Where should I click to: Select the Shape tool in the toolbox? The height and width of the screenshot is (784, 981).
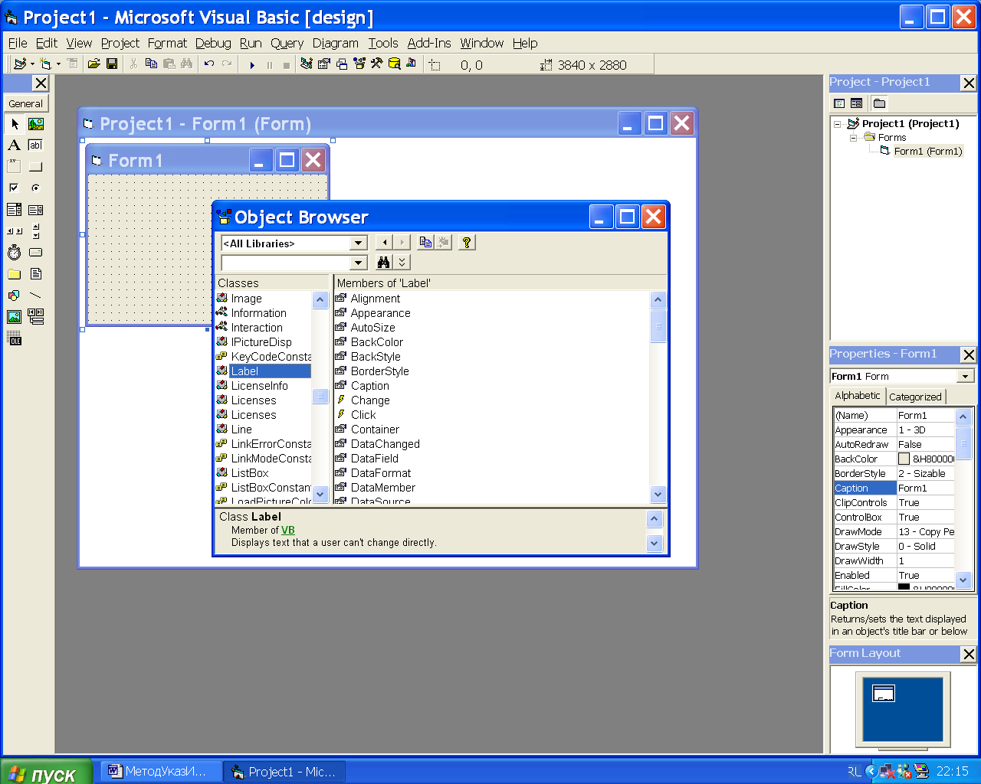14,295
